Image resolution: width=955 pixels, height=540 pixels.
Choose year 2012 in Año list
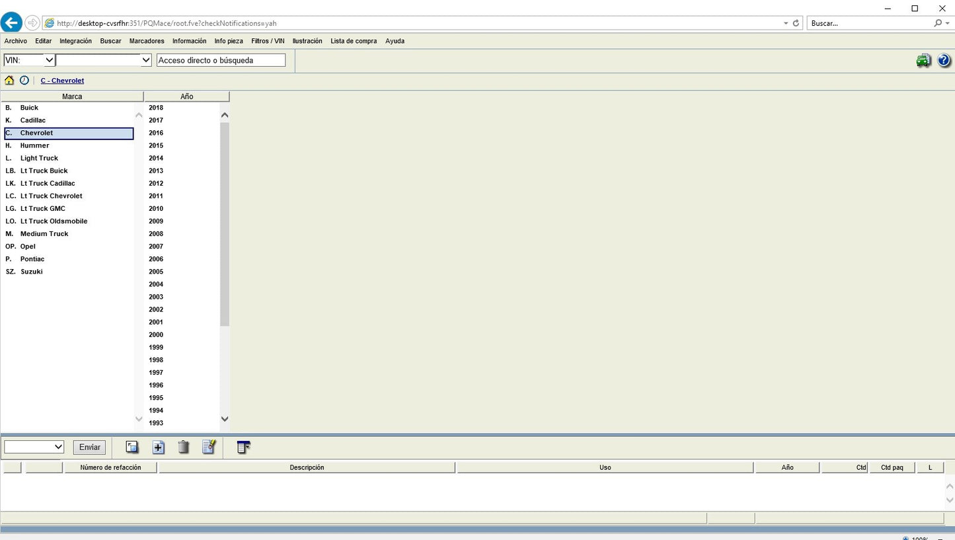coord(156,184)
